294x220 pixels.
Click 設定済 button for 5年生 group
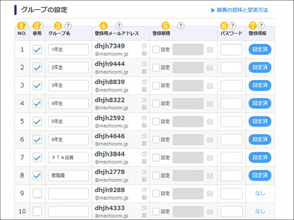click(x=260, y=121)
